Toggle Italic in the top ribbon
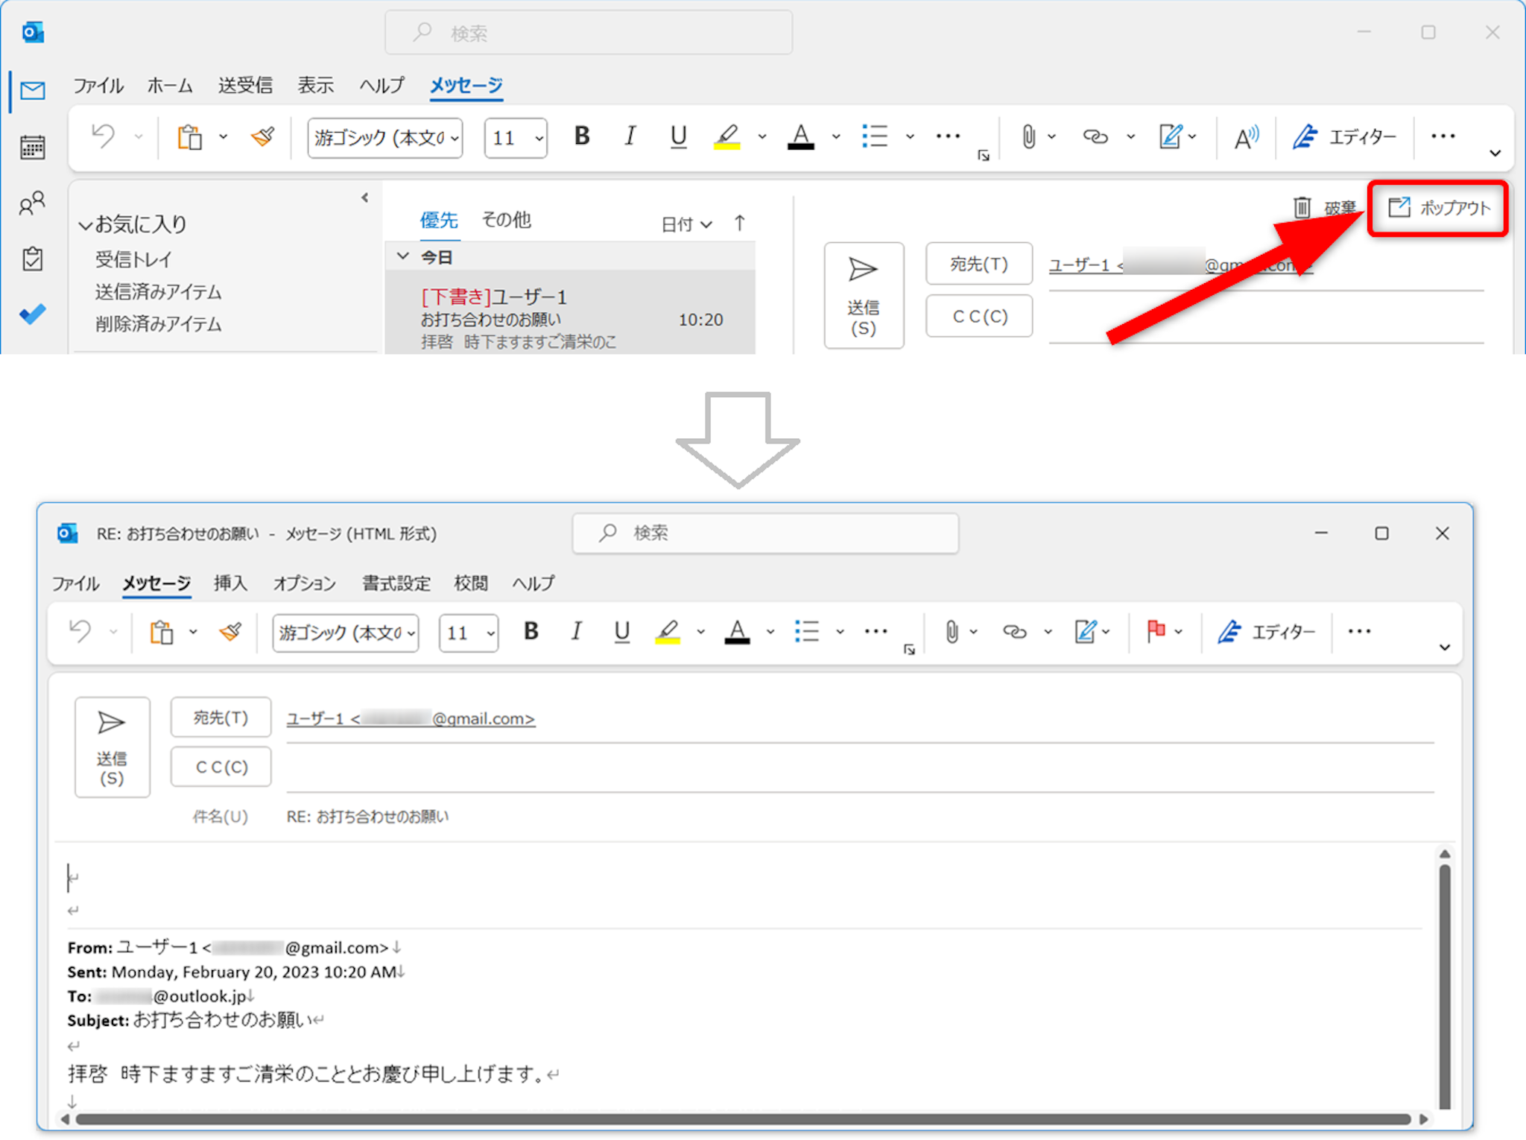Image resolution: width=1526 pixels, height=1140 pixels. (630, 136)
